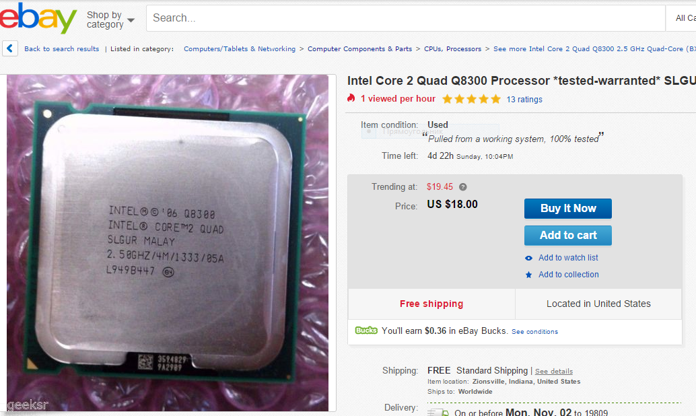Open the 13 ratings link
Viewport: 696px width, 416px height.
(x=524, y=100)
